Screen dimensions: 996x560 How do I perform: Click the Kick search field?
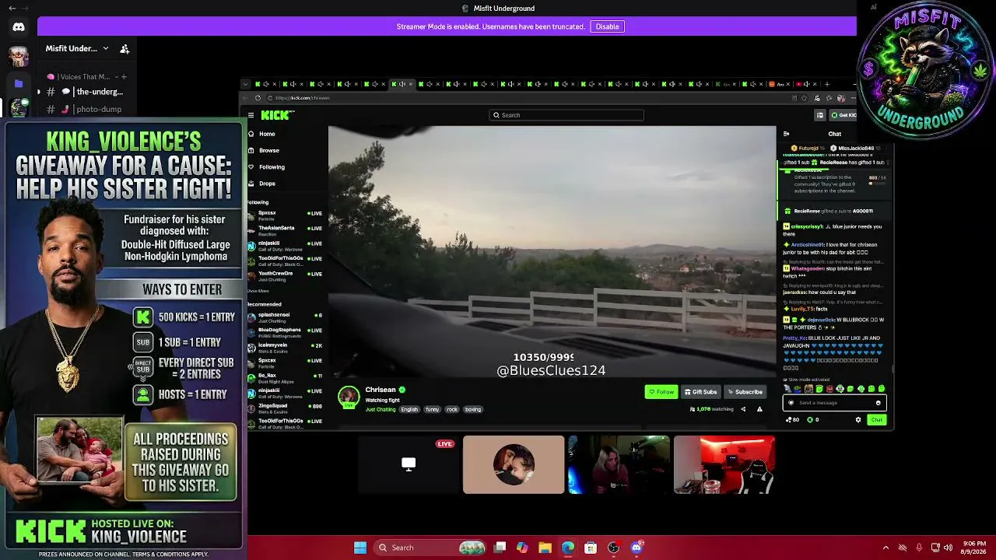tap(566, 115)
